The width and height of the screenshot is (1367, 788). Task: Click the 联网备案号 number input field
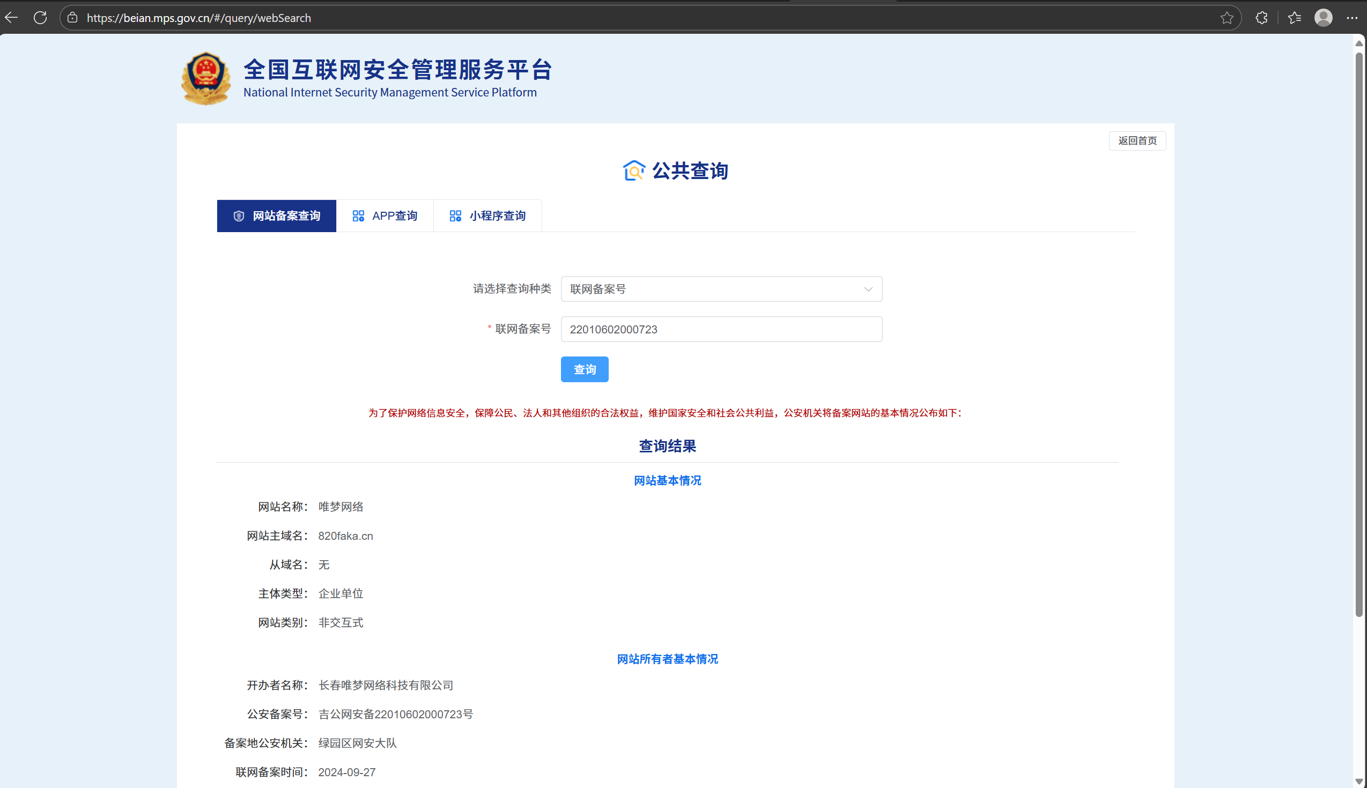tap(721, 329)
